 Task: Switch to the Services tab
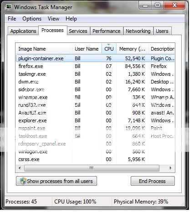(78, 31)
